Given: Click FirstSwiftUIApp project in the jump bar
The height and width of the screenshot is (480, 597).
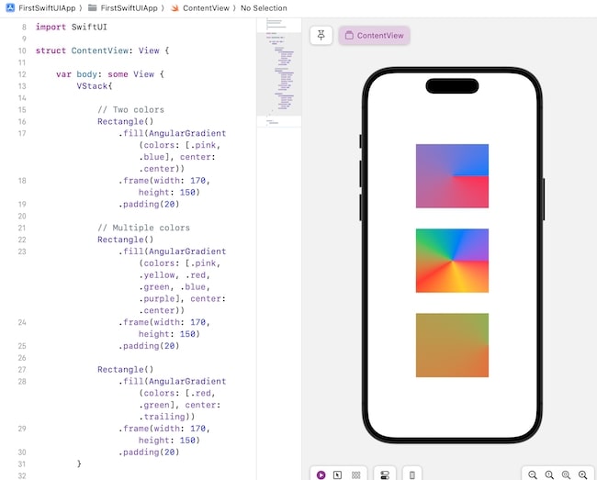Looking at the screenshot, I should [x=47, y=8].
